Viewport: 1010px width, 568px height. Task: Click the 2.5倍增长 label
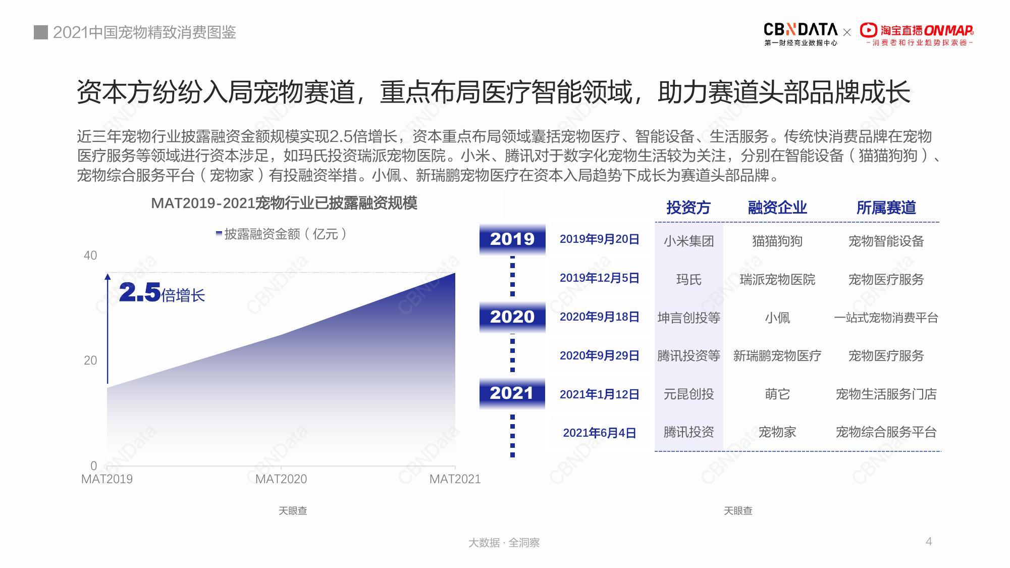(162, 293)
